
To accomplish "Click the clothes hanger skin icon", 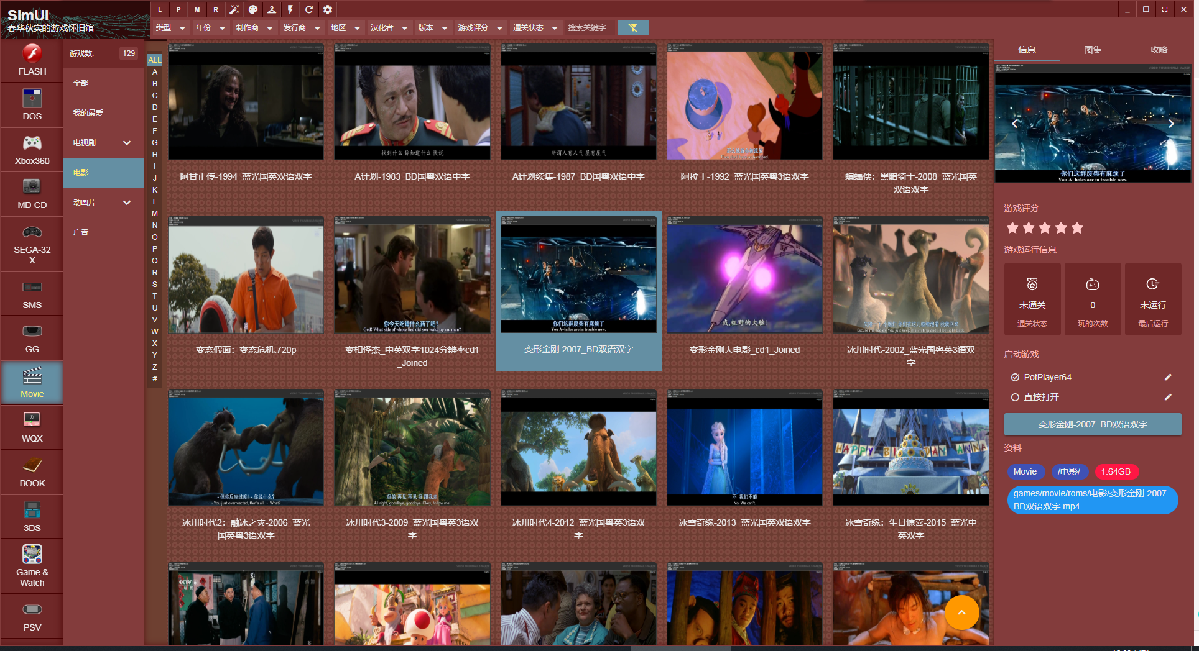I will [272, 9].
